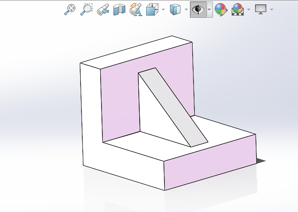The image size is (298, 212).
Task: Expand the View Settings dropdown arrow
Action: [272, 9]
